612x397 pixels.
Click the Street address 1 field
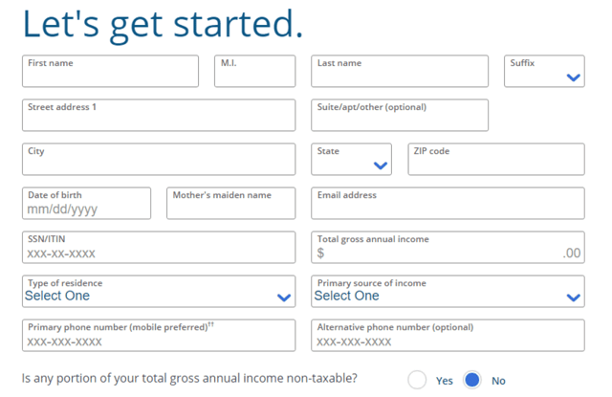[159, 117]
